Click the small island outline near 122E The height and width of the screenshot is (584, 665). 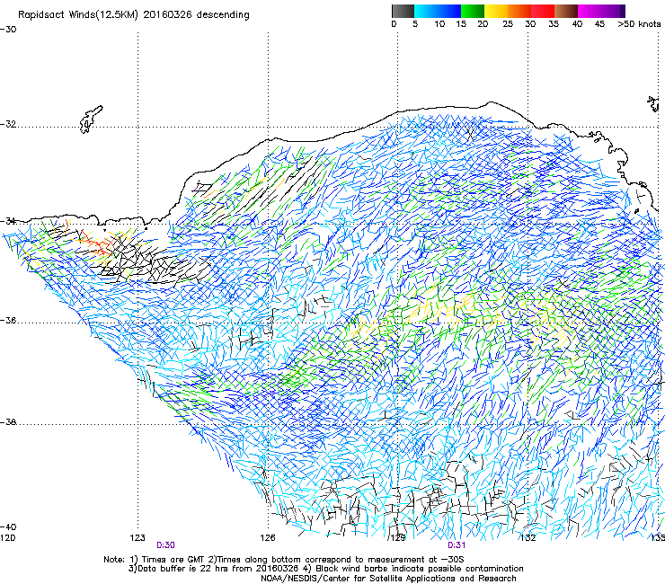click(x=91, y=119)
